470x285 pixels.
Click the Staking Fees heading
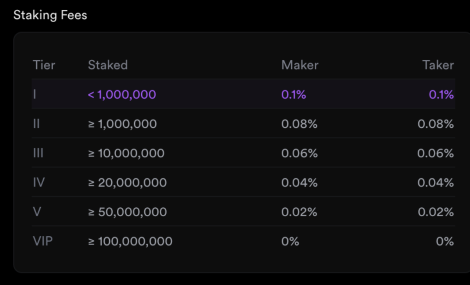pos(50,15)
